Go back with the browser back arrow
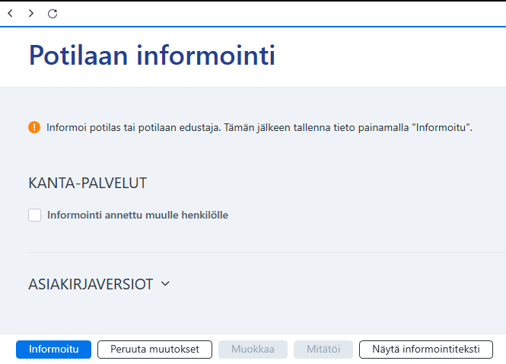 11,13
